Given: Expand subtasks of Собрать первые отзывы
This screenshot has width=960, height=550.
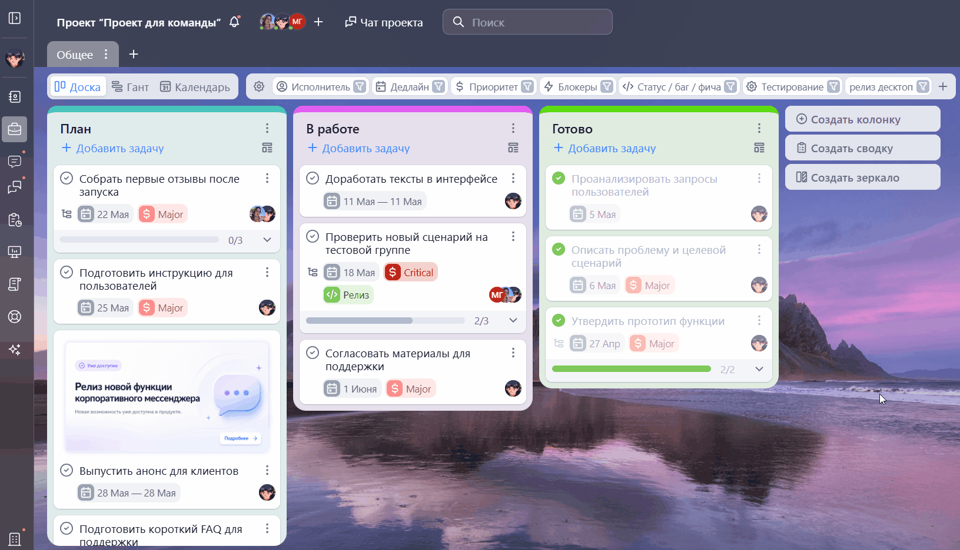Looking at the screenshot, I should (x=267, y=240).
